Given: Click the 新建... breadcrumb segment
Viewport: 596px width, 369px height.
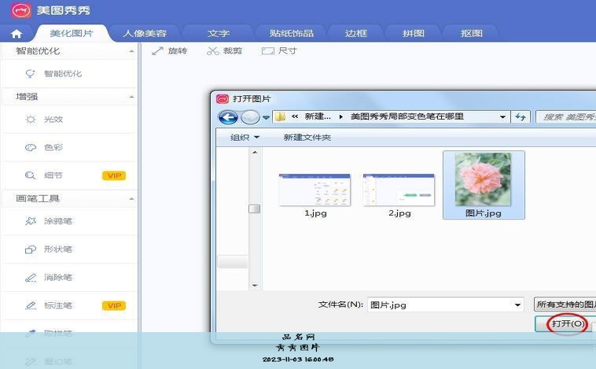Looking at the screenshot, I should (x=318, y=116).
